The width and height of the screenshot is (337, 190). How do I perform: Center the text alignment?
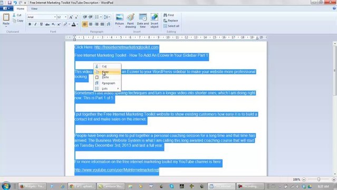pyautogui.click(x=91, y=24)
